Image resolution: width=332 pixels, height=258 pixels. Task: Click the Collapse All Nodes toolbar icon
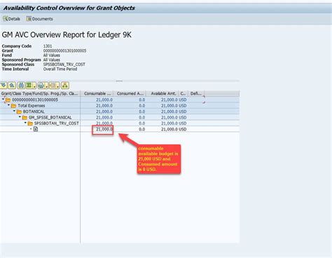(12, 86)
